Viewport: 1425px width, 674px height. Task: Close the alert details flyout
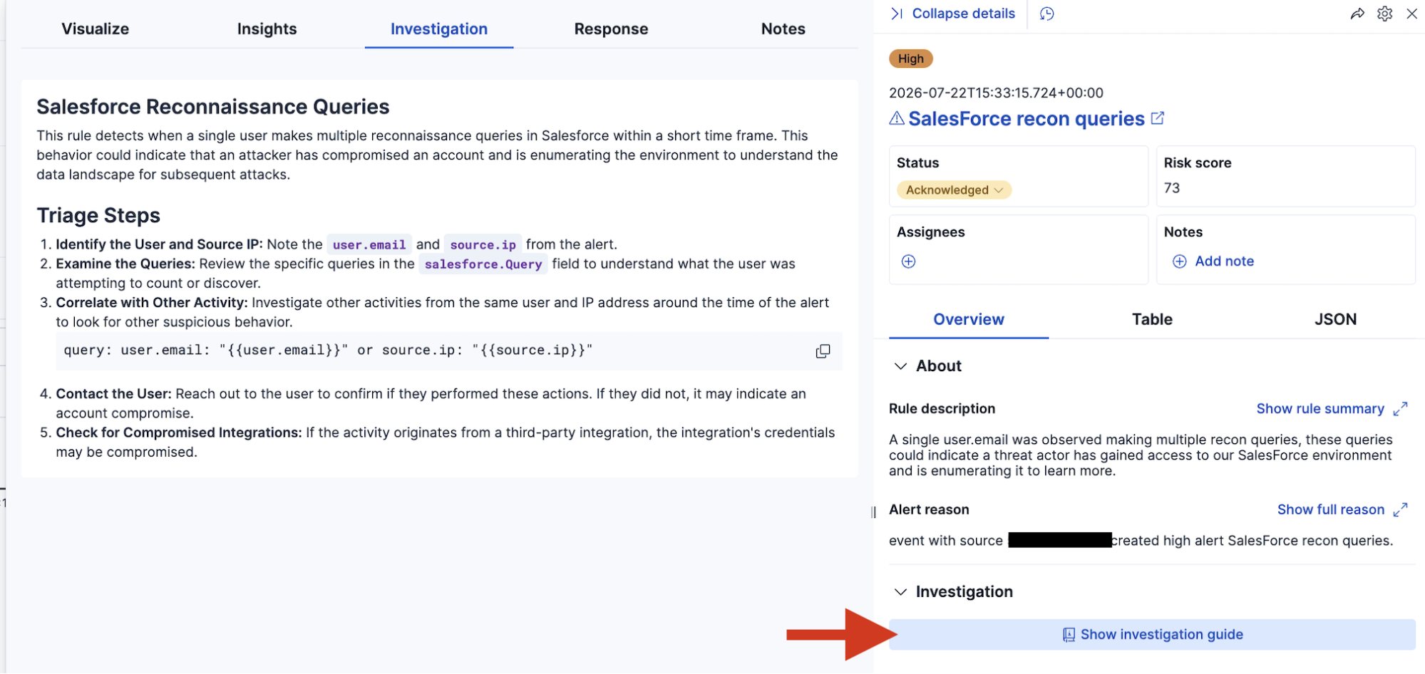click(1411, 14)
